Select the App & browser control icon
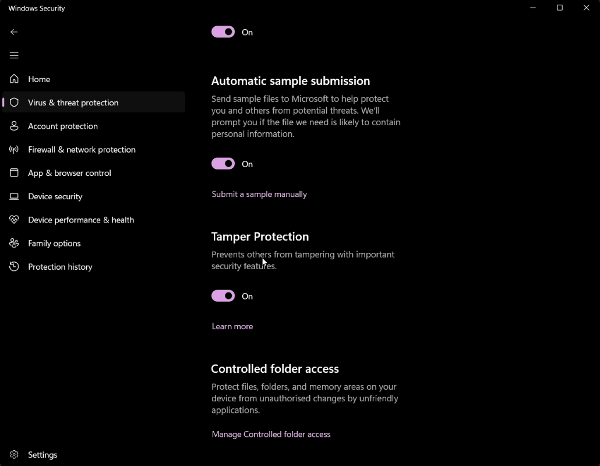 point(14,172)
